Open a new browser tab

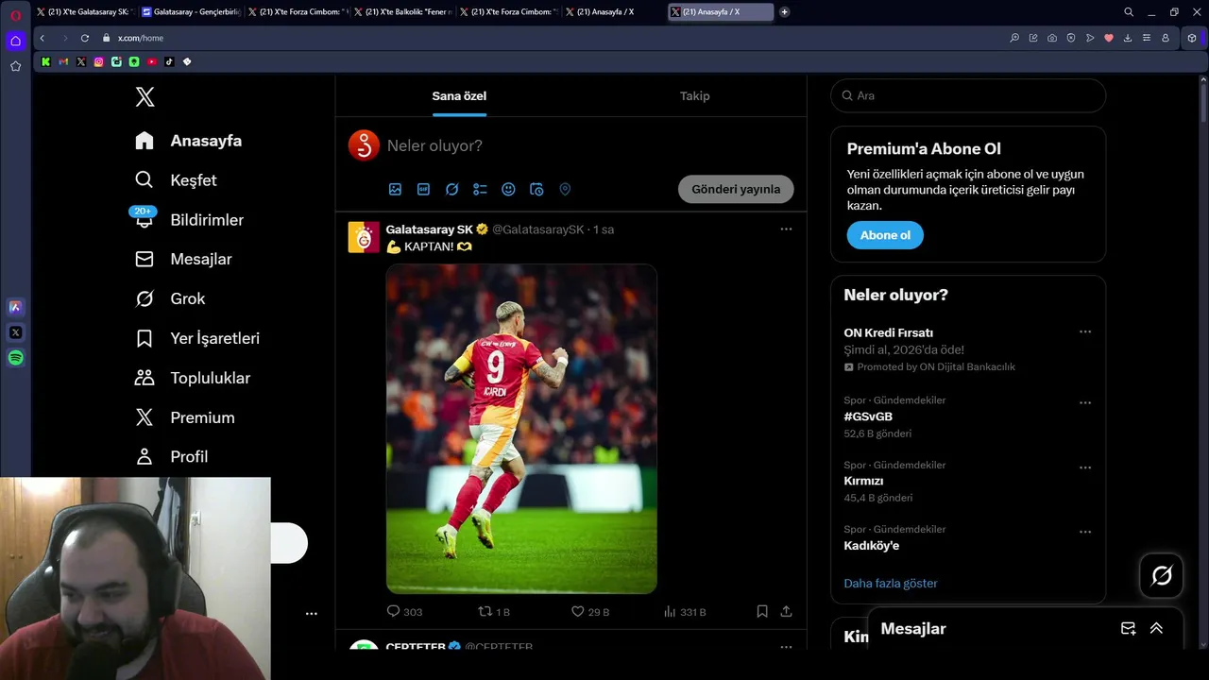point(784,12)
